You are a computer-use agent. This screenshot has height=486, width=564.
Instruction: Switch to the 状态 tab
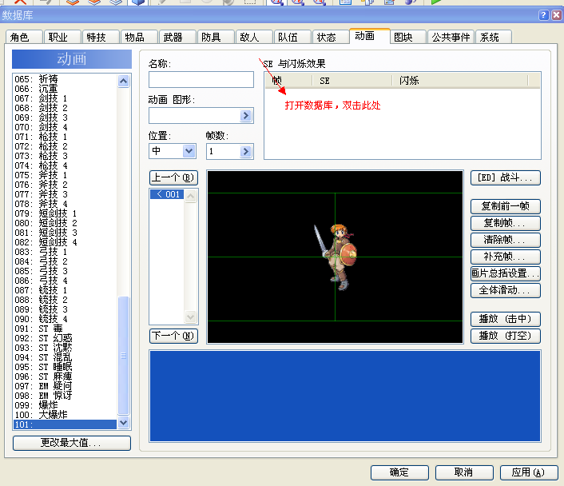click(331, 37)
